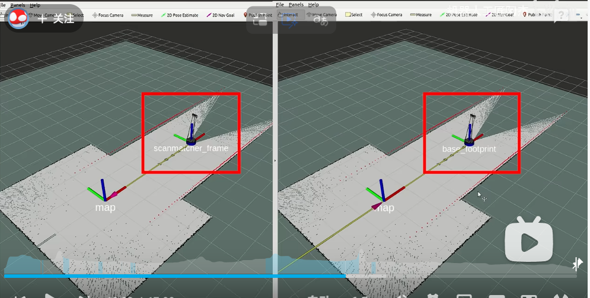Activate Publish Point tool in right window
590x298 pixels.
pos(537,15)
